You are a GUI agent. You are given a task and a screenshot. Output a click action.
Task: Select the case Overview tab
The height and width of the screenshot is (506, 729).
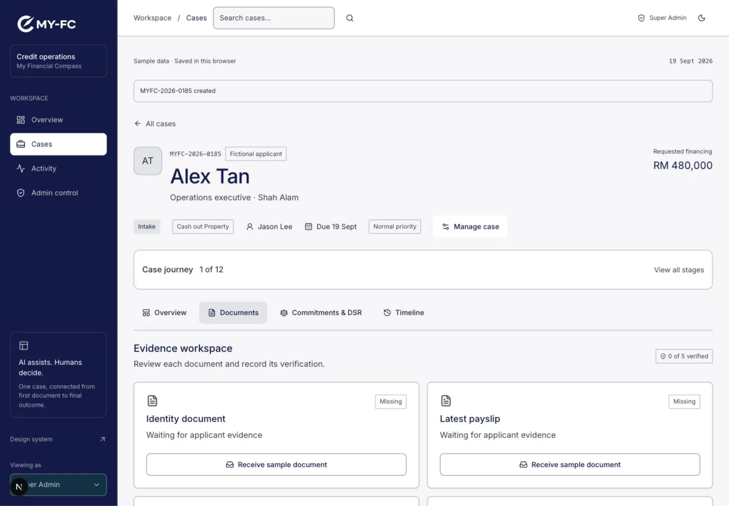point(165,313)
